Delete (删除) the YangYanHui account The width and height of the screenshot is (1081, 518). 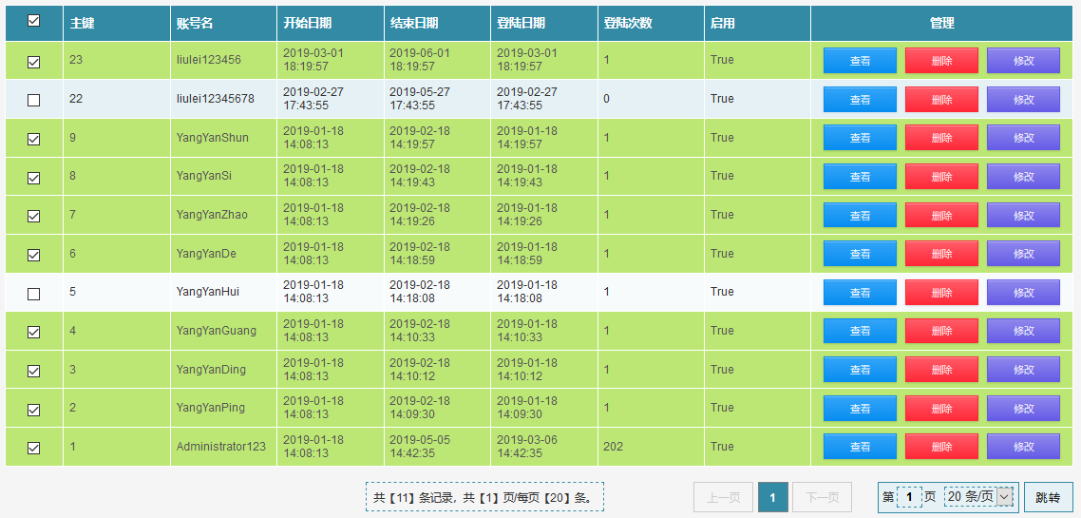[x=941, y=293]
